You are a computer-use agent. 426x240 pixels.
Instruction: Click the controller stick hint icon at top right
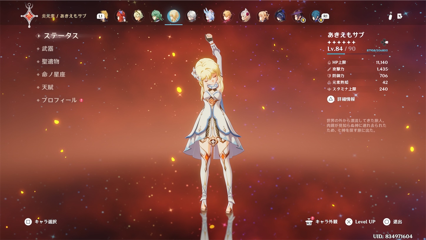(390, 16)
